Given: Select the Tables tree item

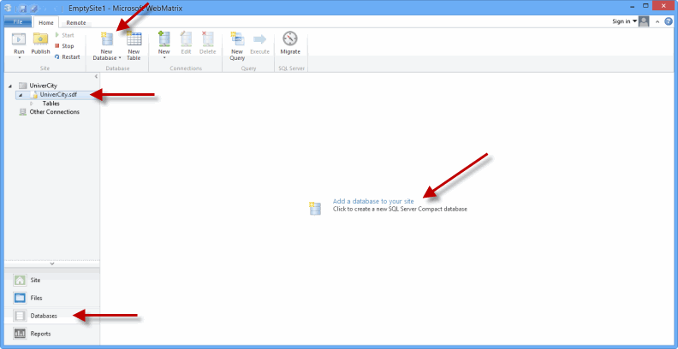Looking at the screenshot, I should pyautogui.click(x=51, y=104).
